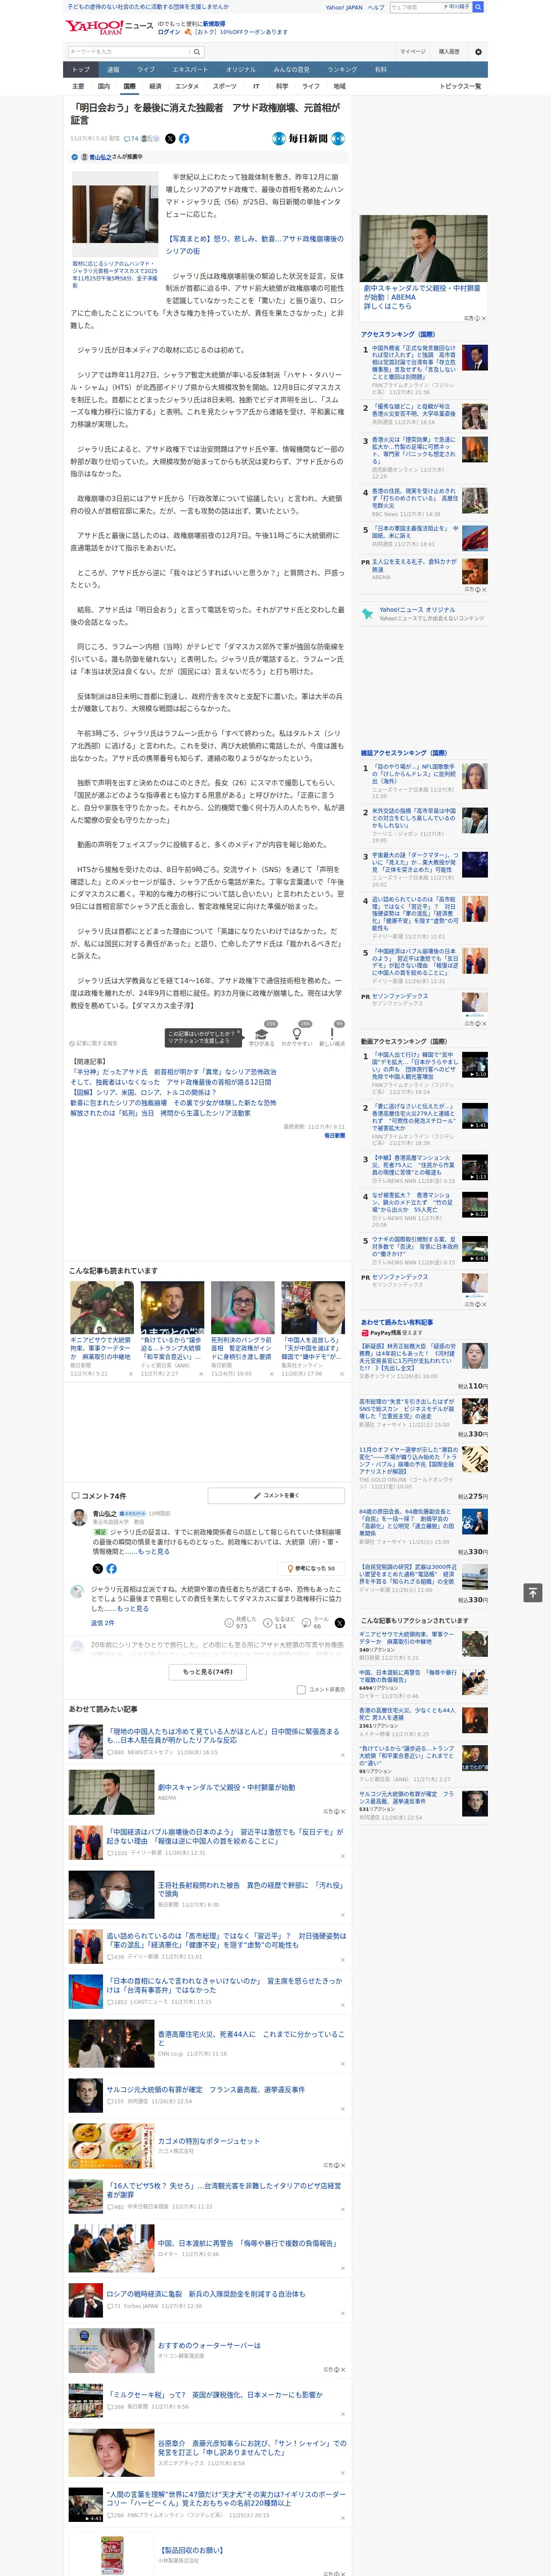
Task: Share 青山弘之's comment on Facebook
Action: [x=111, y=1569]
